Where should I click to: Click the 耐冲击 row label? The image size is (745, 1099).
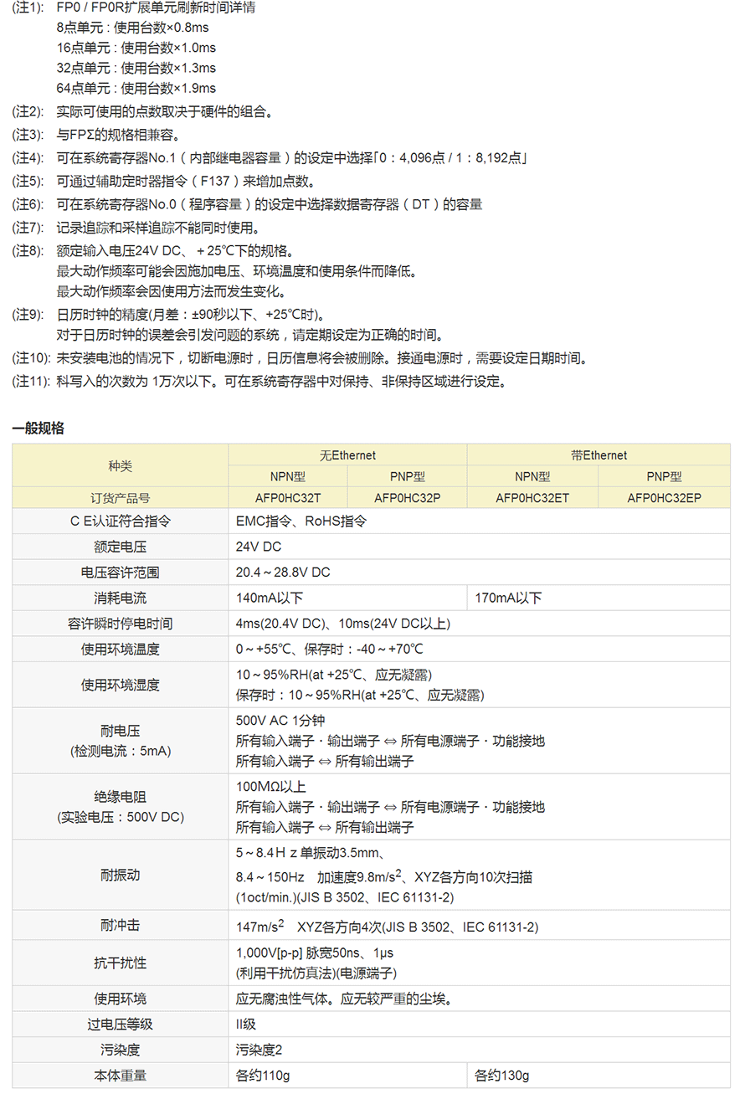point(120,926)
